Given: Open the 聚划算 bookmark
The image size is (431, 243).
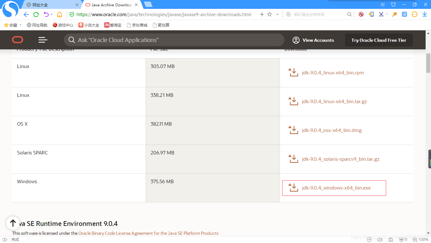Looking at the screenshot, I should point(161,25).
